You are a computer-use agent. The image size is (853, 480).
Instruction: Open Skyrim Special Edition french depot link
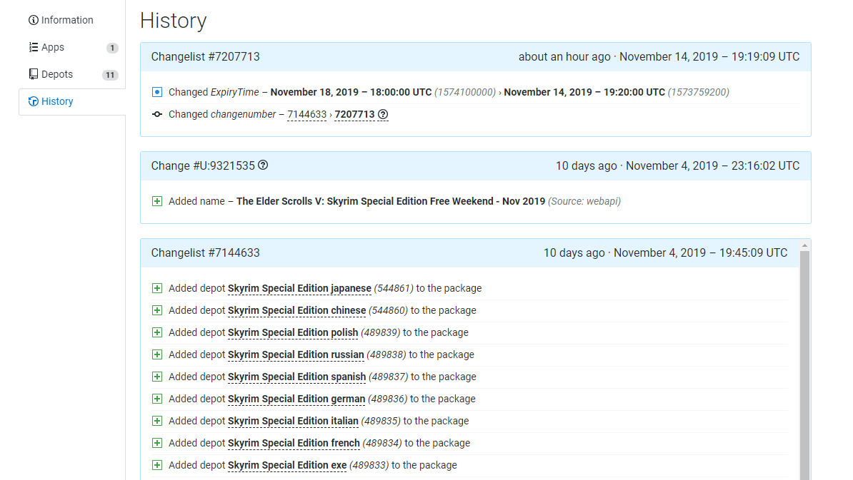pos(294,443)
